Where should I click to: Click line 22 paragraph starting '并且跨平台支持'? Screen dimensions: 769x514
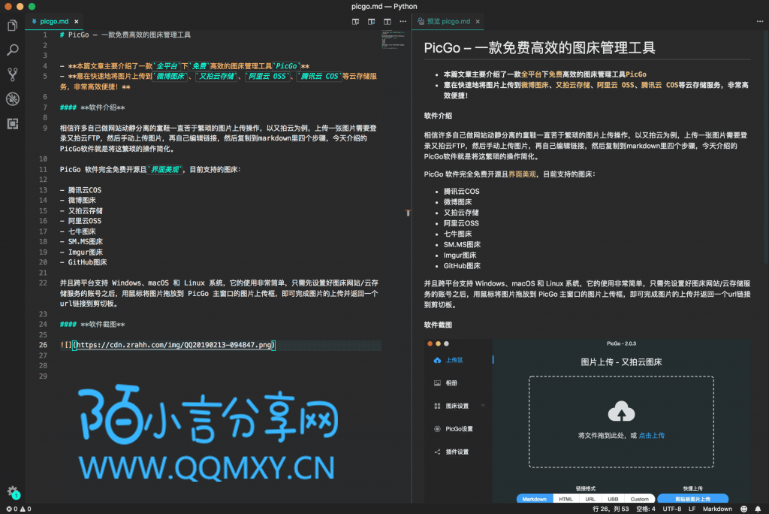coord(219,293)
